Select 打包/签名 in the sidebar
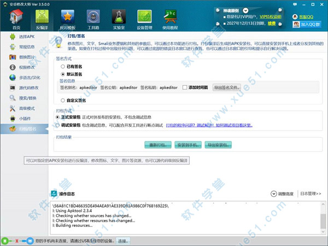 [24, 129]
